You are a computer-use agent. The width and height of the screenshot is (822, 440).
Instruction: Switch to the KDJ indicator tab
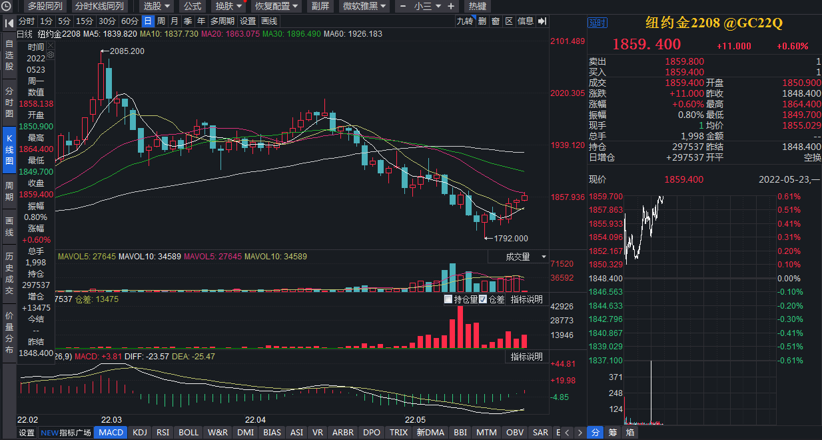point(140,433)
